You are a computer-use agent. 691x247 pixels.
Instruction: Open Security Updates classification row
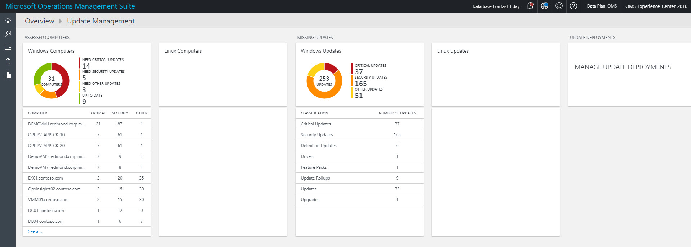(x=359, y=135)
